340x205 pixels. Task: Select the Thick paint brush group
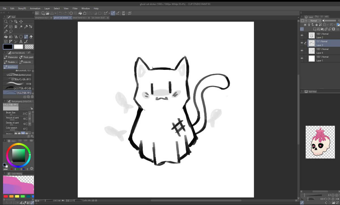[26, 57]
